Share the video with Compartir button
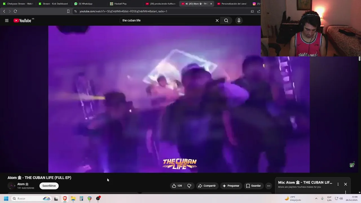Image resolution: width=361 pixels, height=203 pixels. pyautogui.click(x=207, y=186)
